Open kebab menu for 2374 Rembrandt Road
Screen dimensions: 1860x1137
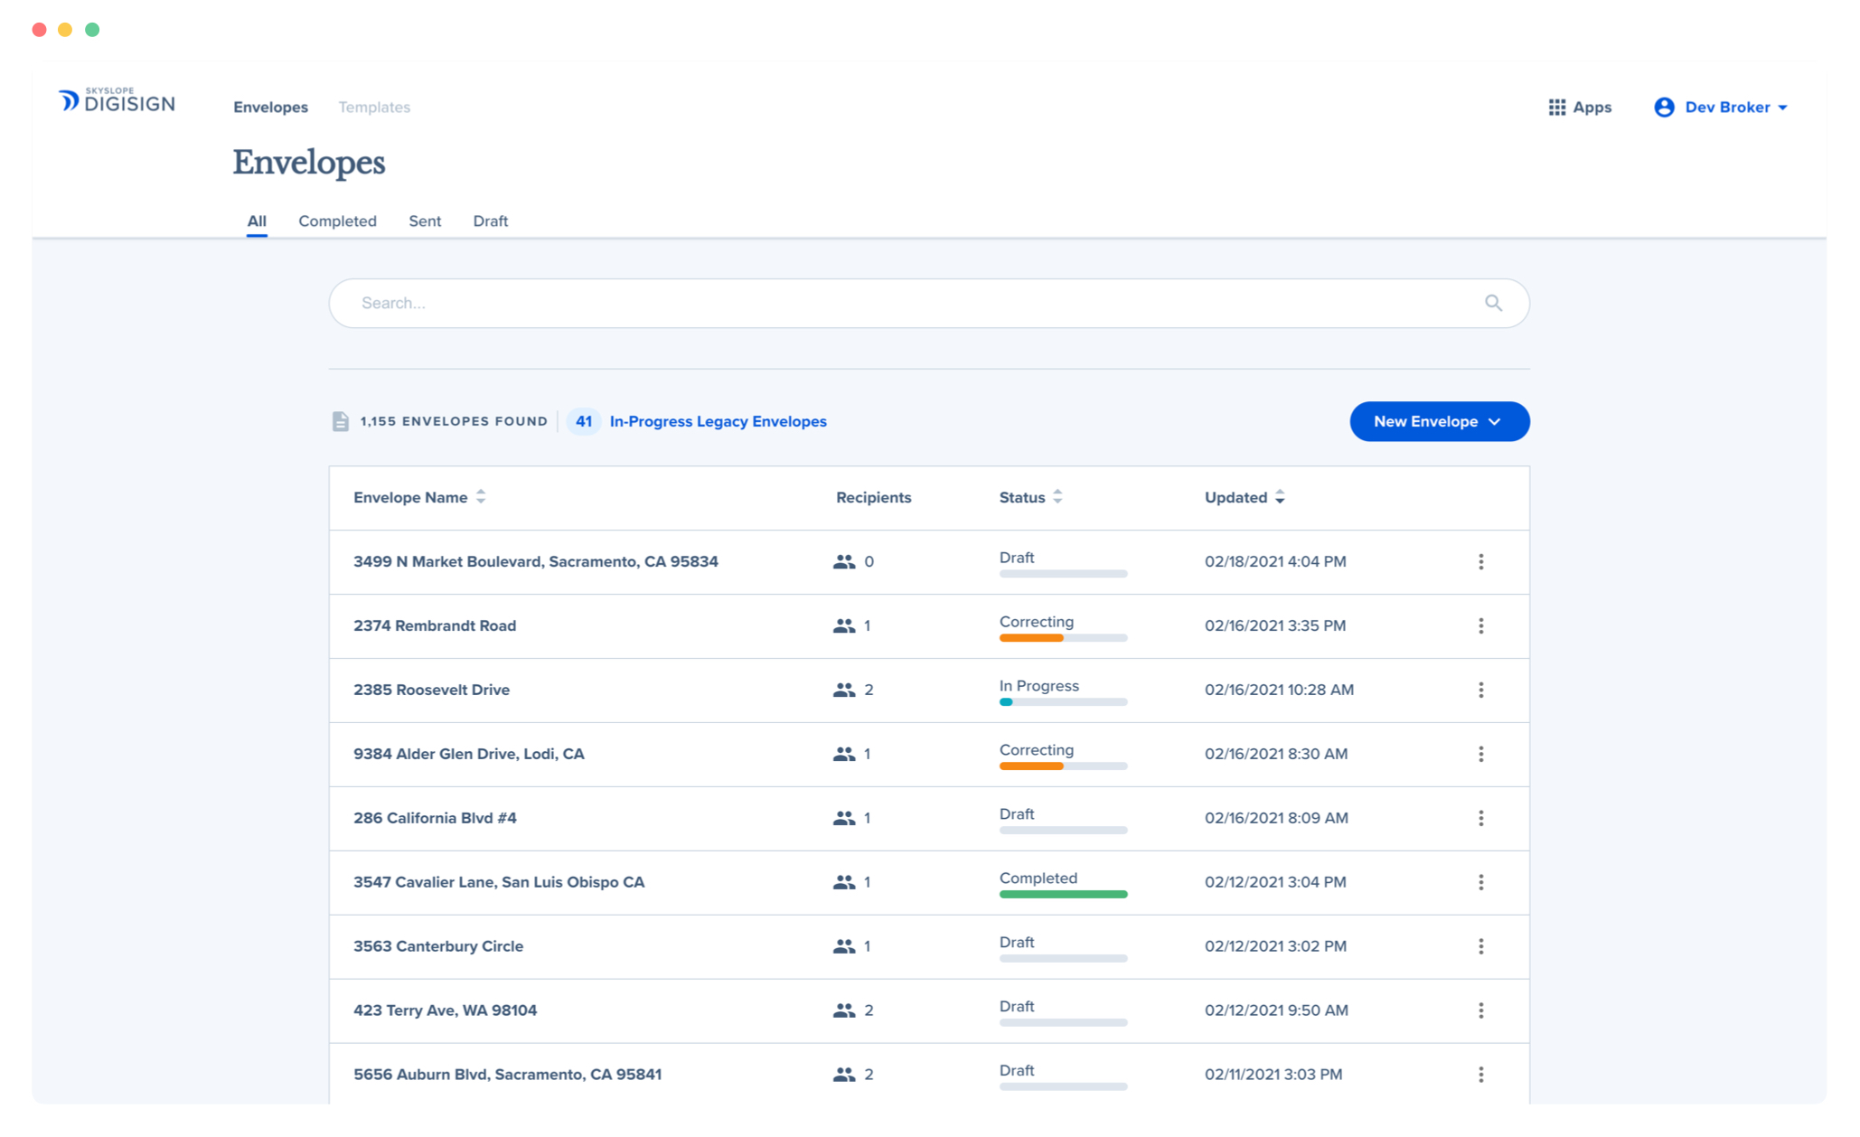click(1480, 626)
